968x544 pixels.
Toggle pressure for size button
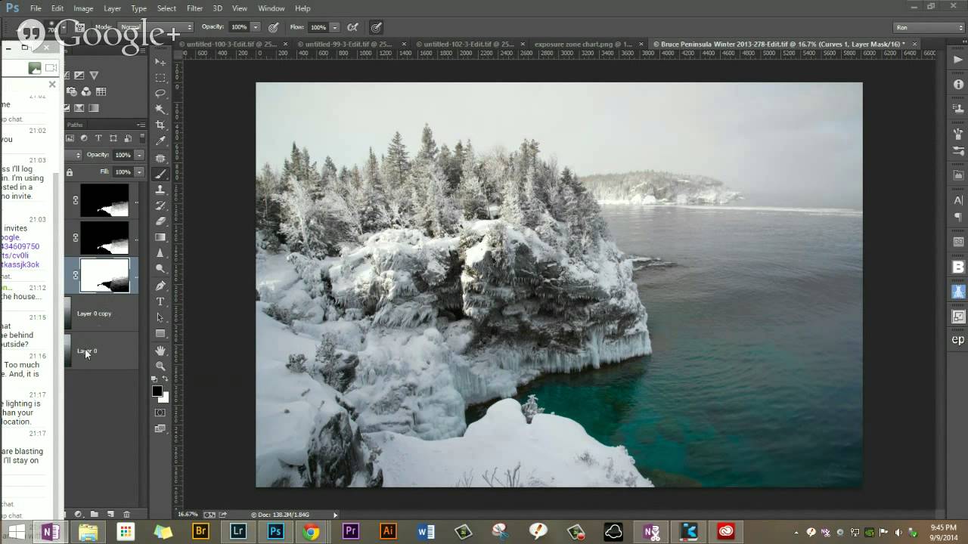[376, 27]
